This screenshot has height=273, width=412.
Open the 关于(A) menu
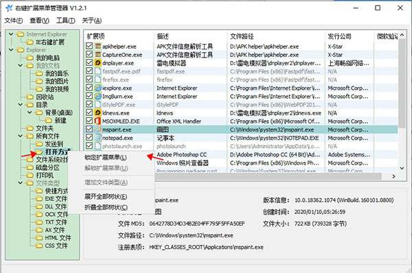click(x=92, y=21)
